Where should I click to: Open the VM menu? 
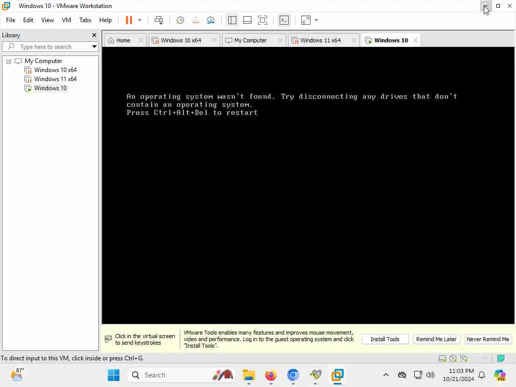[x=67, y=20]
